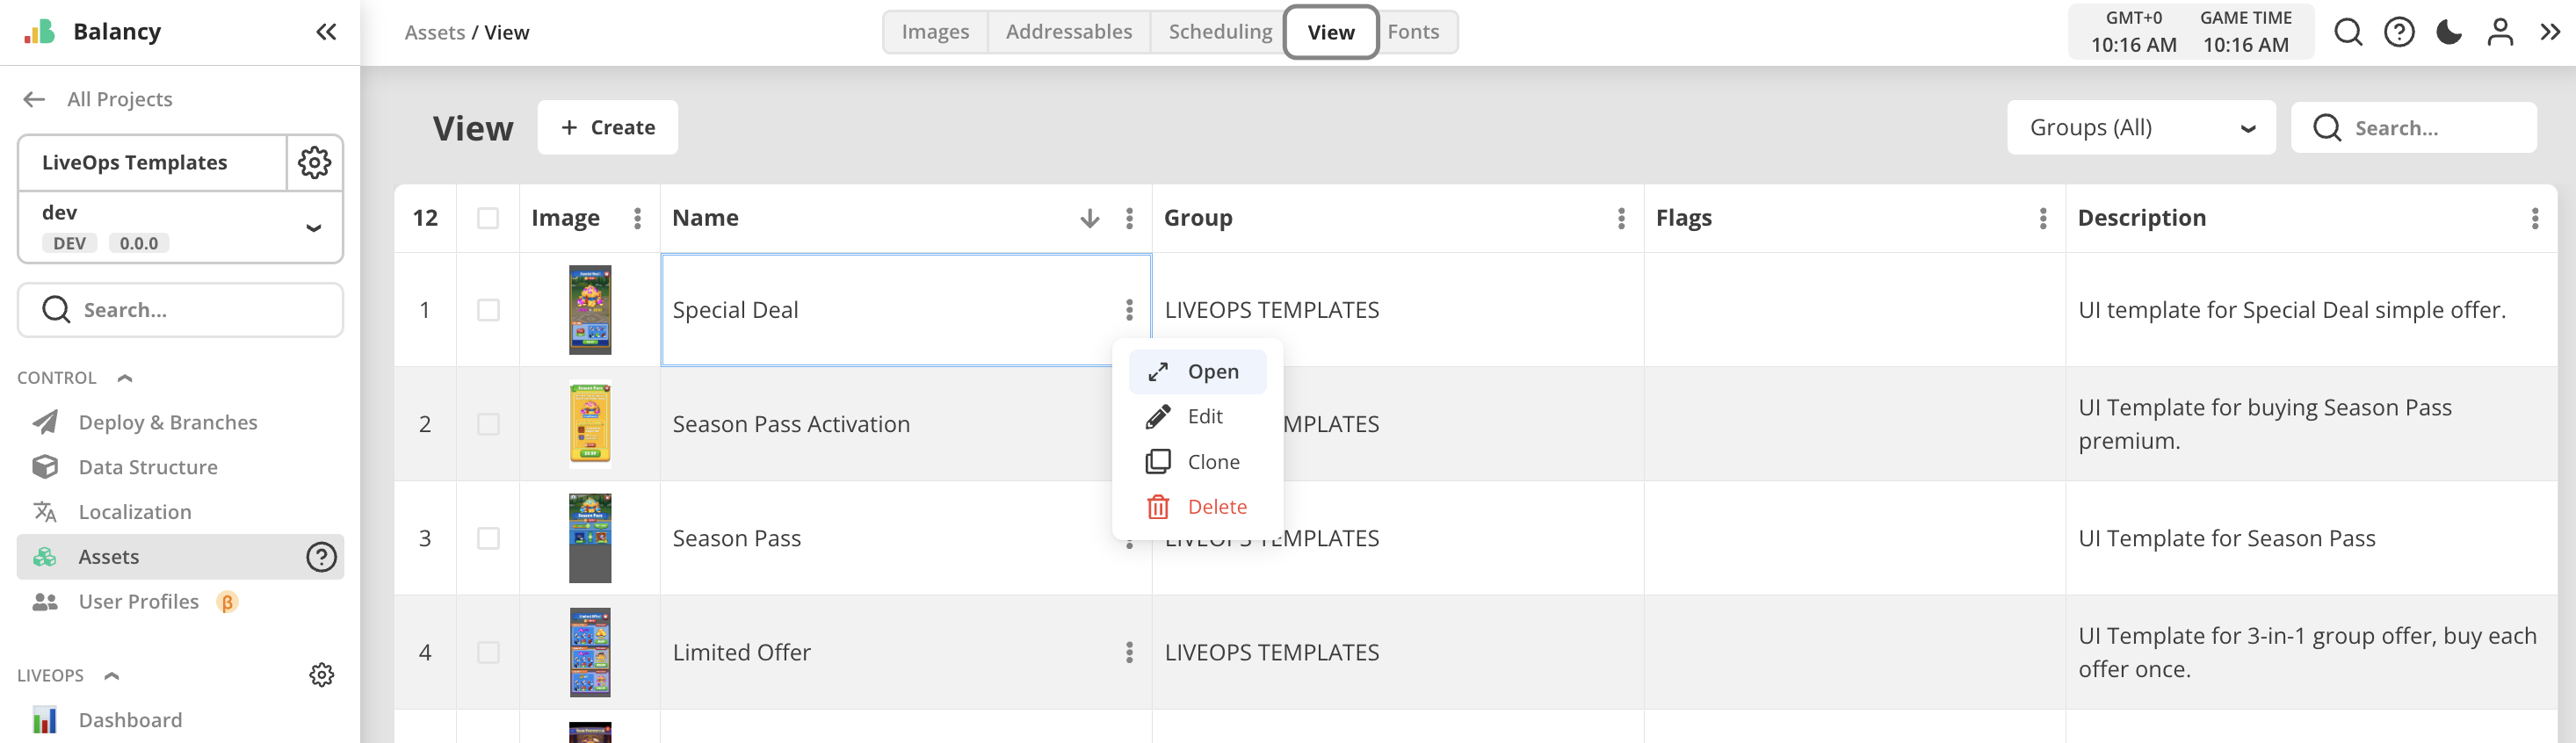Viewport: 2576px width, 743px height.
Task: Click the Localization translate icon
Action: pyautogui.click(x=45, y=512)
